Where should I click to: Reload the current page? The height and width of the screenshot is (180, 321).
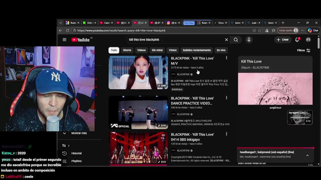(67, 30)
